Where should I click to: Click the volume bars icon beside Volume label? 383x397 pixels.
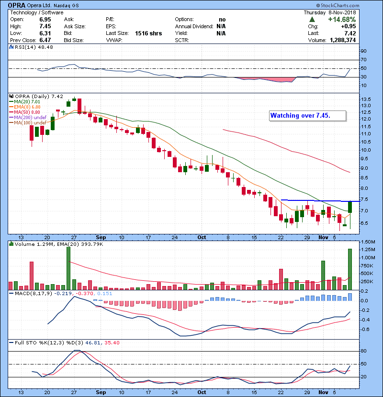click(11, 244)
